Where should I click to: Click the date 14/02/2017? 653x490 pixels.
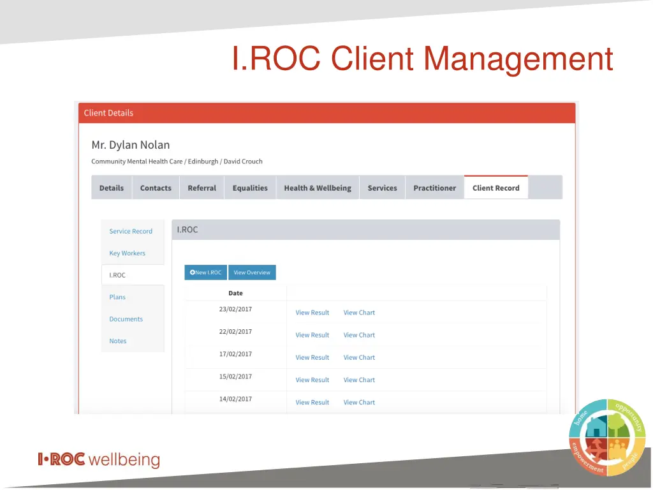pyautogui.click(x=236, y=399)
